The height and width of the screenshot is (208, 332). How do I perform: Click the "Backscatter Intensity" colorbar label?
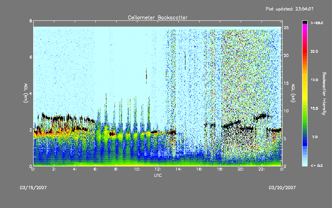coord(324,94)
